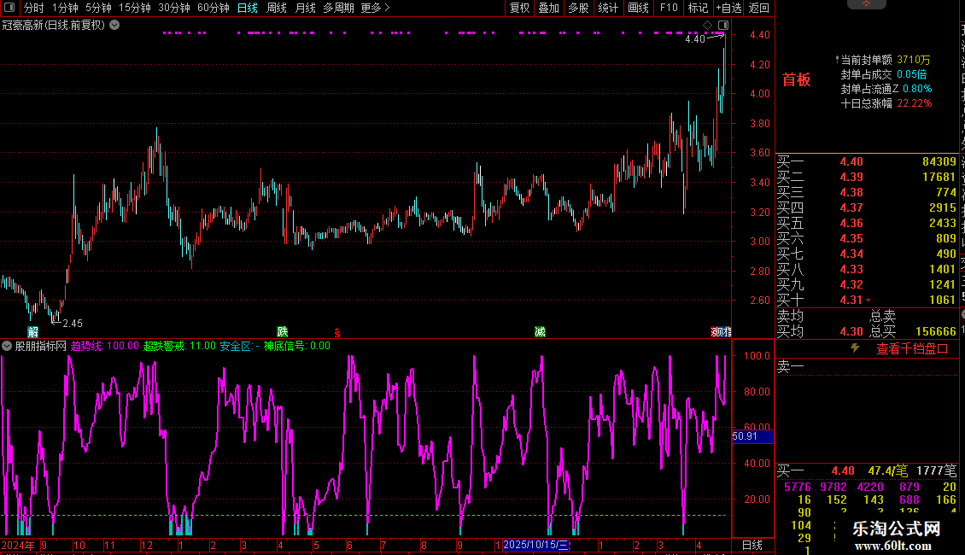Image resolution: width=965 pixels, height=555 pixels.
Task: Click the 测指 marker at chart right edge
Action: tap(721, 331)
